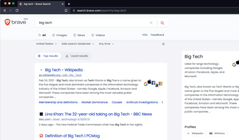This screenshot has height=140, width=239.
Task: Click the Brave lion logo
Action: click(7, 22)
